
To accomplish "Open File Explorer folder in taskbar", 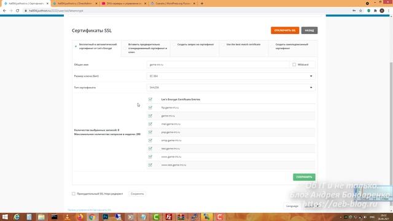I will click(41, 217).
